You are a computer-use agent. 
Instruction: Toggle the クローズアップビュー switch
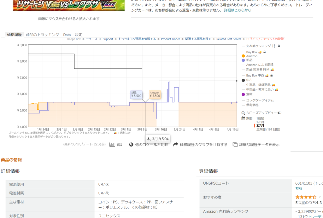(279, 113)
